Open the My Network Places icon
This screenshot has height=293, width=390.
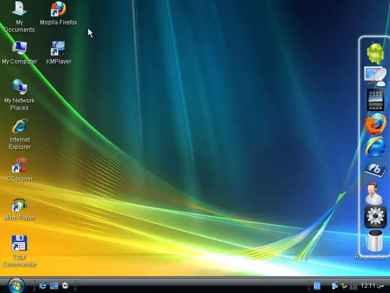19,95
